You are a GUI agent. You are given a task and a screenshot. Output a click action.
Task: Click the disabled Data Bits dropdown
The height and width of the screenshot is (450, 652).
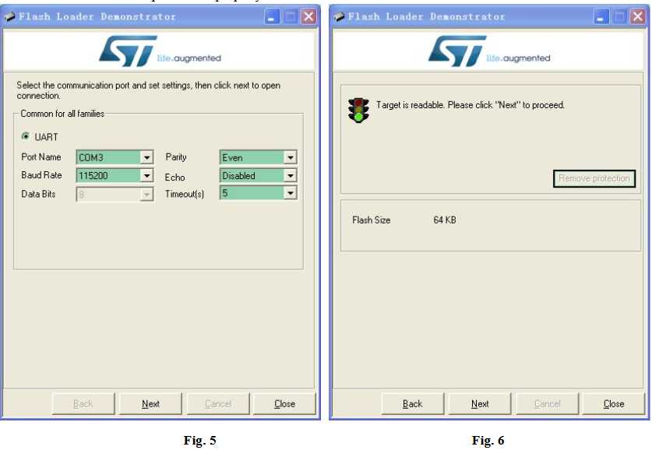115,194
